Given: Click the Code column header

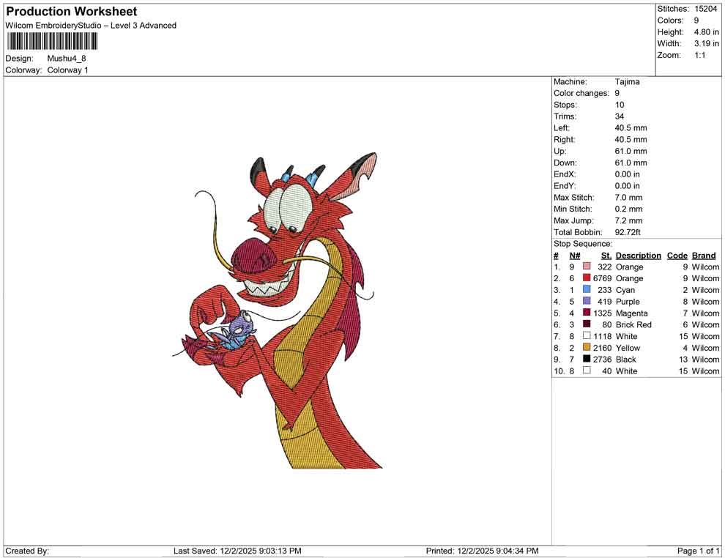Looking at the screenshot, I should click(x=677, y=255).
